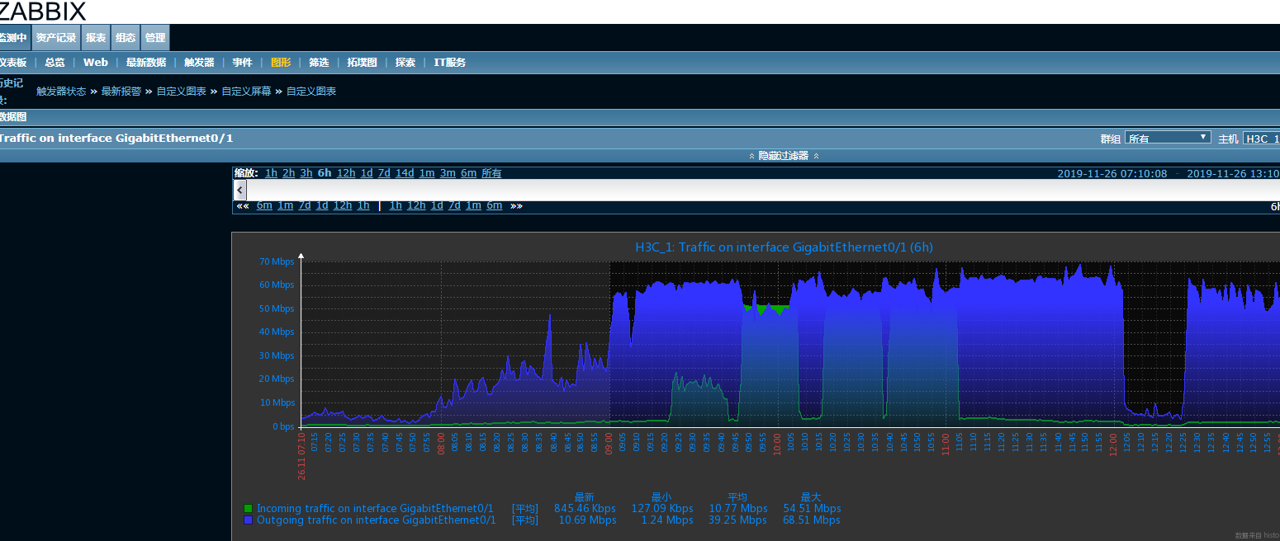The width and height of the screenshot is (1280, 541).
Task: Open the 群组 group dropdown
Action: pos(1168,139)
